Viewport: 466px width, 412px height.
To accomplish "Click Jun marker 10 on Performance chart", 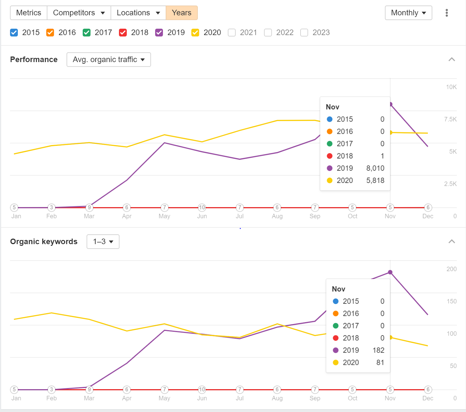I will click(202, 208).
